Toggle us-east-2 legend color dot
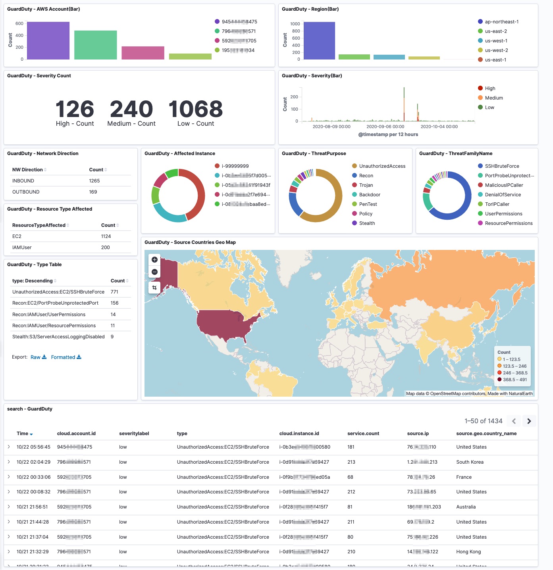 tap(480, 31)
